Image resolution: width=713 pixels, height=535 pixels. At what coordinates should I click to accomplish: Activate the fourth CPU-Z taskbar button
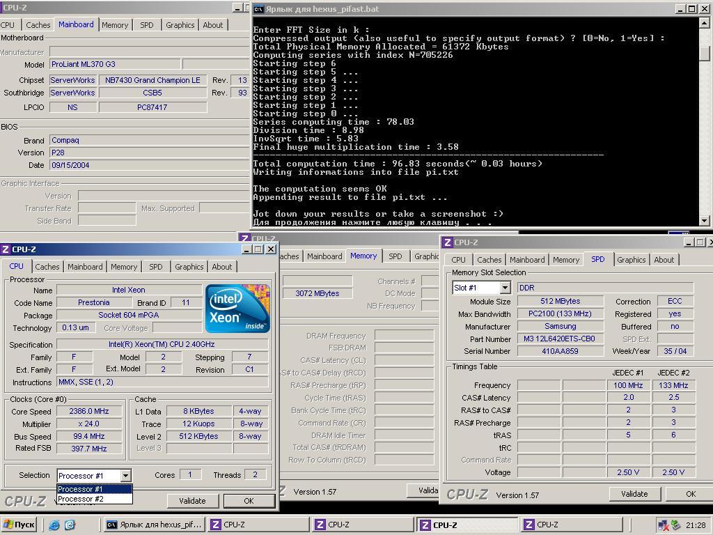point(572,525)
